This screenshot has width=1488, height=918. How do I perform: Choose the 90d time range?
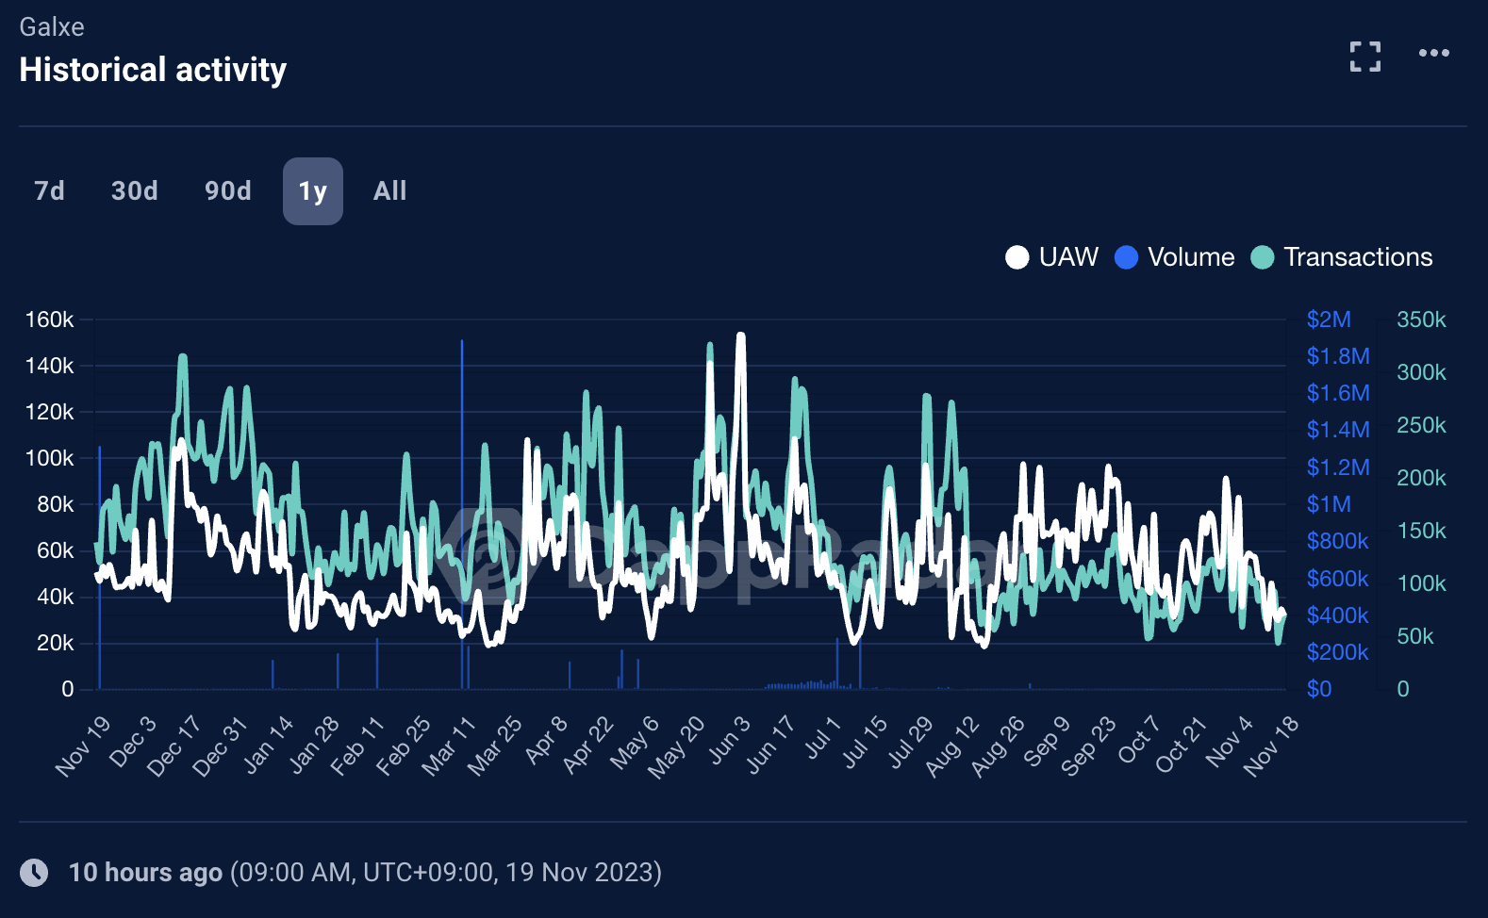tap(227, 191)
